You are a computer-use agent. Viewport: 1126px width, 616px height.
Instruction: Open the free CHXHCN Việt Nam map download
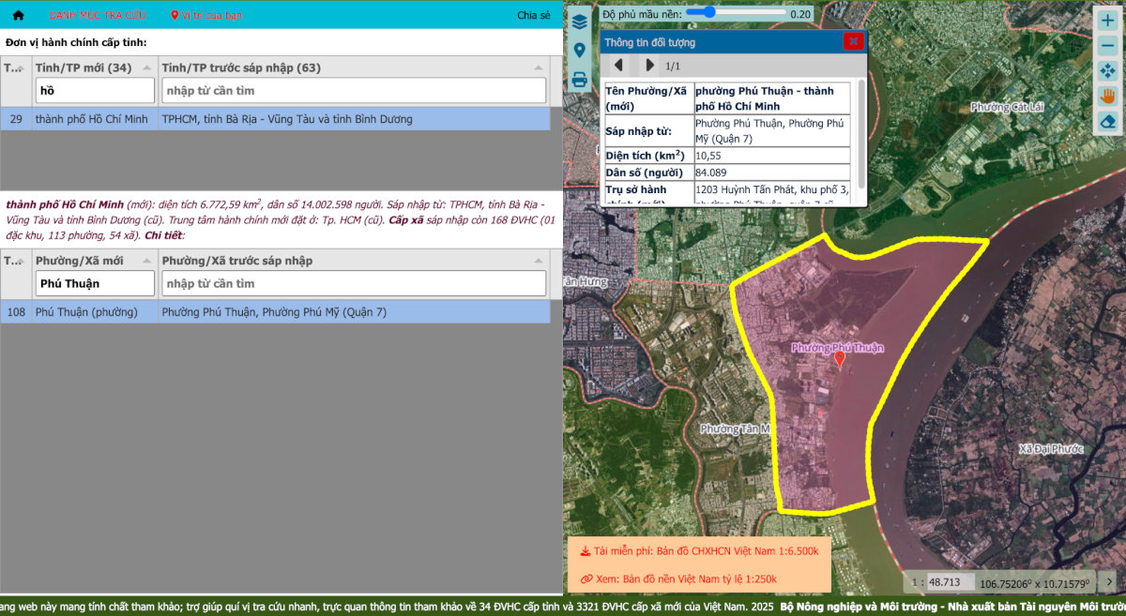(x=699, y=551)
